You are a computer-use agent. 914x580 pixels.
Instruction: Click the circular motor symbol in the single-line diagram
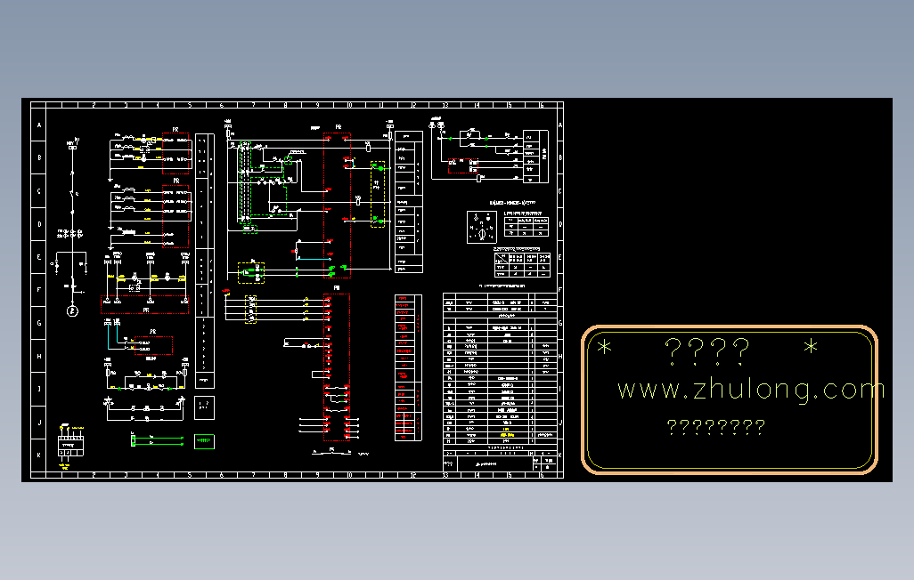72,311
